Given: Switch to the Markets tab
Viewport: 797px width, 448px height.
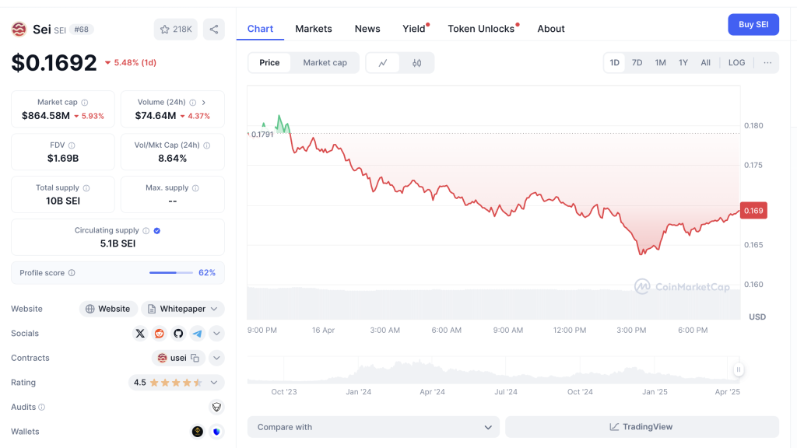Looking at the screenshot, I should 314,29.
